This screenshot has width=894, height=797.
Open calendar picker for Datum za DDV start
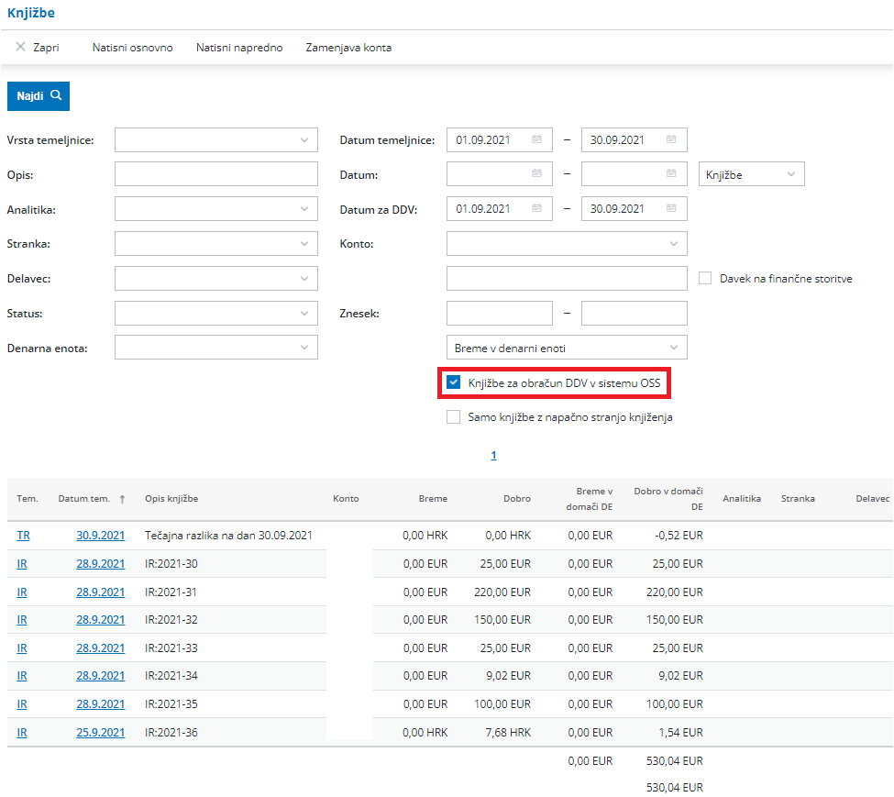(x=537, y=209)
